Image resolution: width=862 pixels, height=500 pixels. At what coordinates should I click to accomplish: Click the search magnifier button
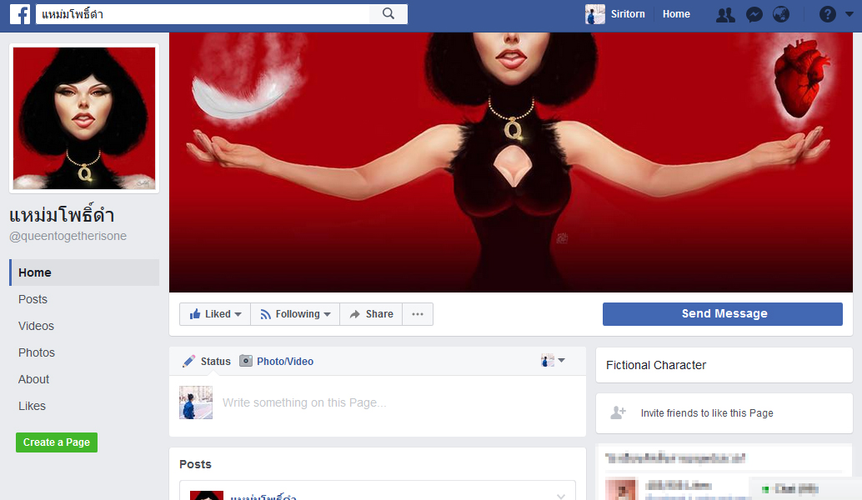click(388, 14)
